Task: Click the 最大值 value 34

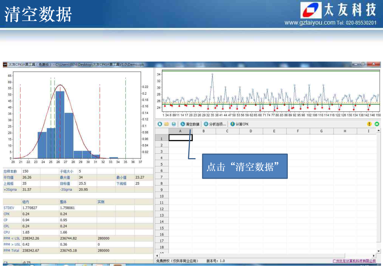Action: tap(81, 177)
